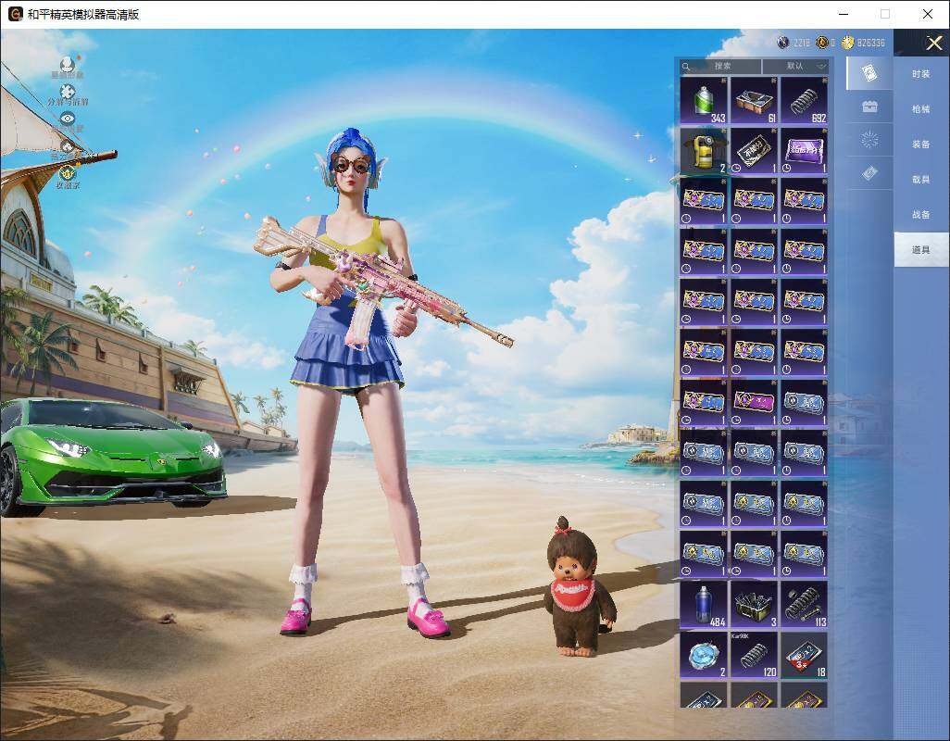Select the spring item with count 692
Image resolution: width=950 pixels, height=741 pixels.
804,101
